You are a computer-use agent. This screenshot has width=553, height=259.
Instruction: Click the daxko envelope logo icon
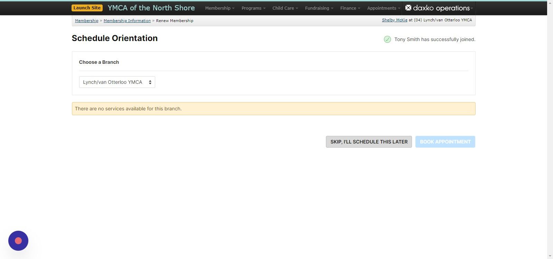pyautogui.click(x=408, y=8)
